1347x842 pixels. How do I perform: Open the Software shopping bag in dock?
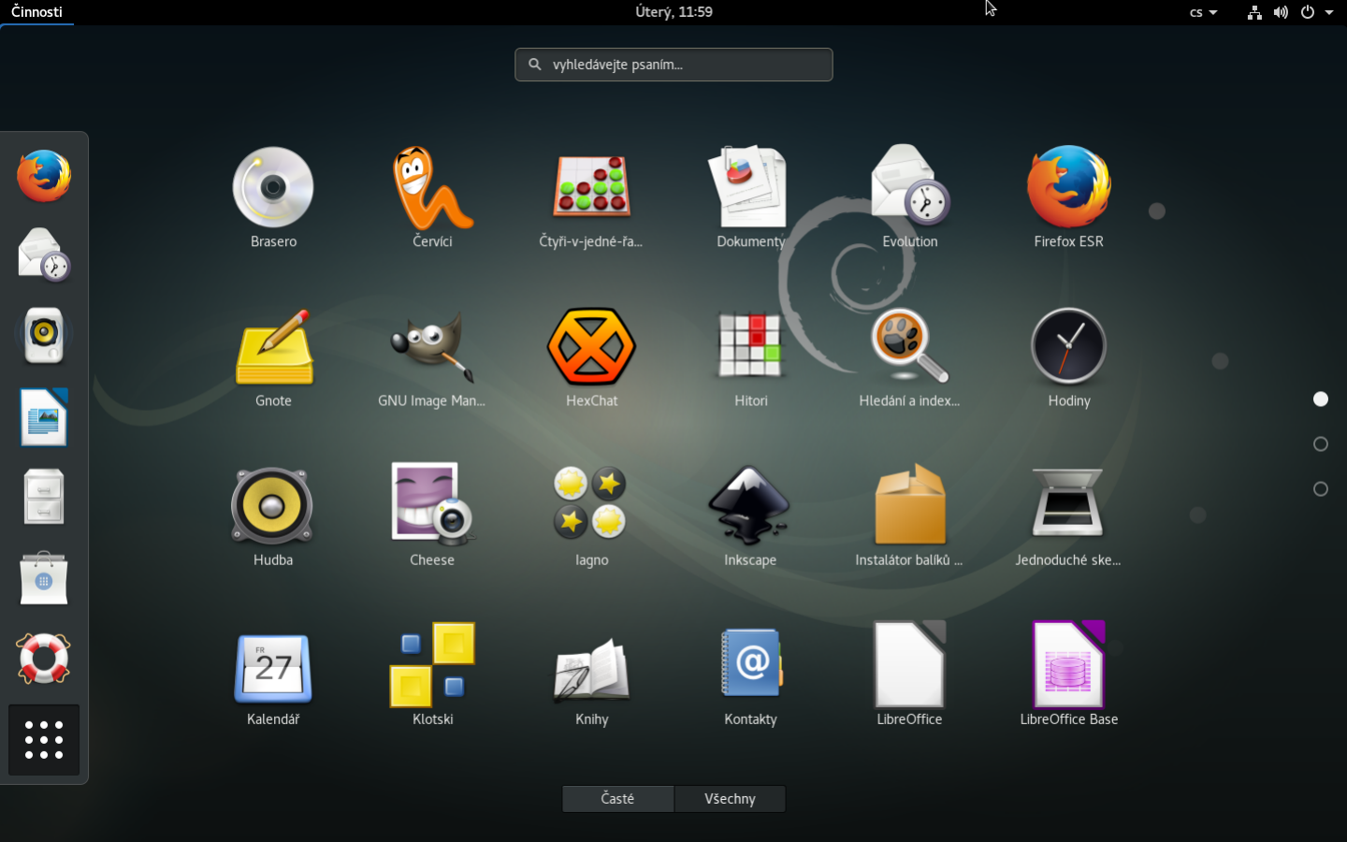click(44, 578)
